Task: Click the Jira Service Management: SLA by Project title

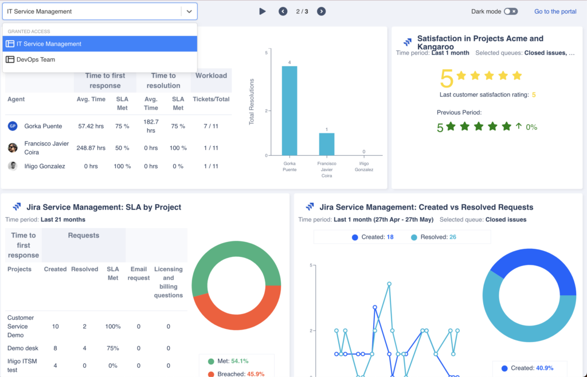Action: pyautogui.click(x=104, y=207)
